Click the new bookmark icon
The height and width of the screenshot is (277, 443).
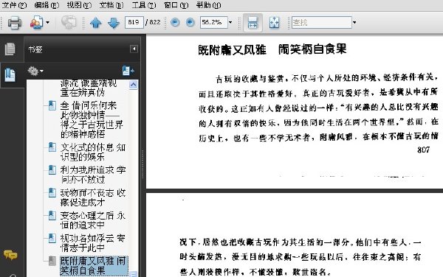128,71
